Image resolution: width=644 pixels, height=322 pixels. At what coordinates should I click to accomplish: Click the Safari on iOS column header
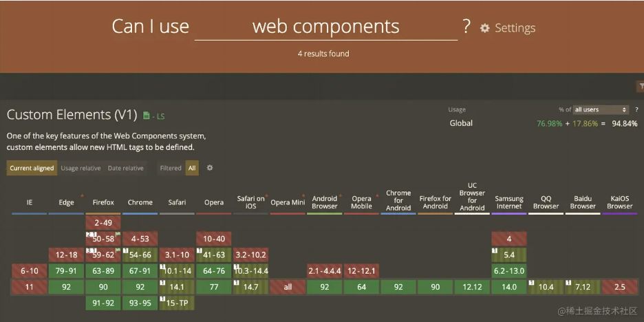pos(251,202)
